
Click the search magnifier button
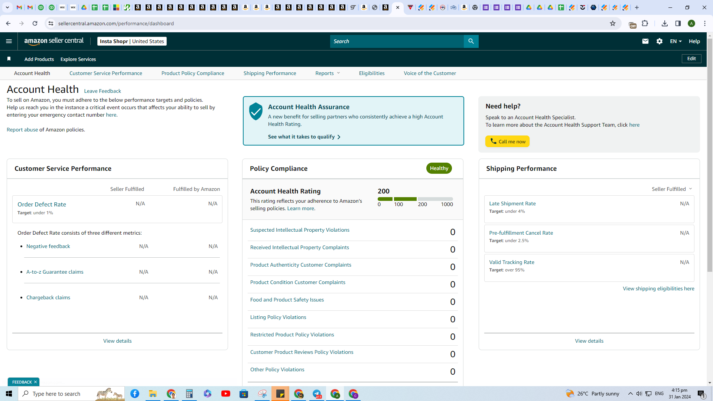471,41
